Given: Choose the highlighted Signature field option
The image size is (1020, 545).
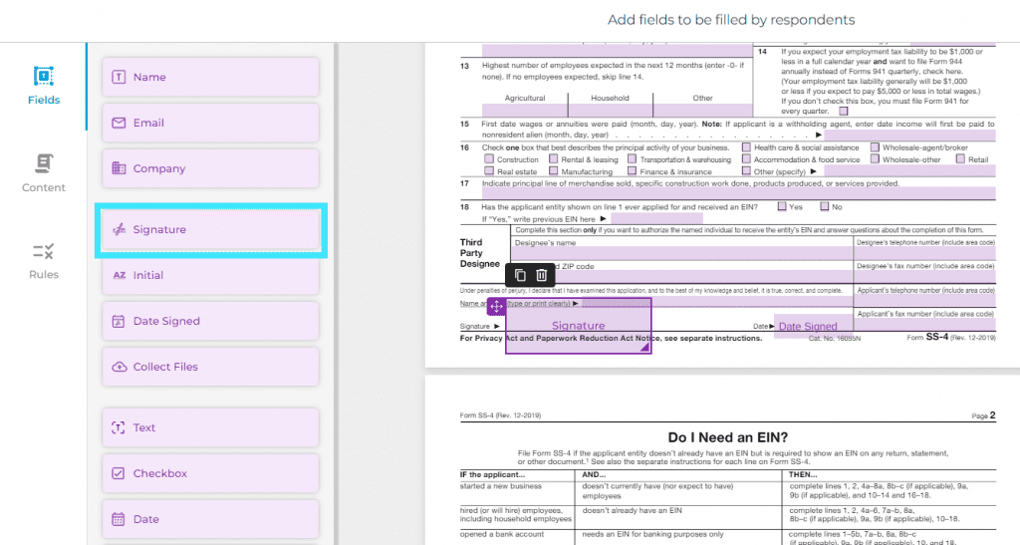Looking at the screenshot, I should (x=210, y=229).
